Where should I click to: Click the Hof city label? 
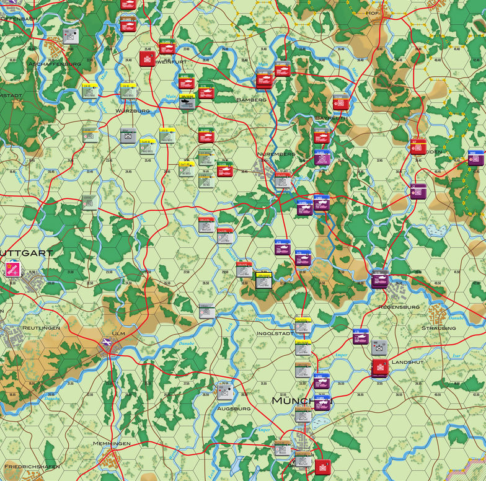[x=372, y=13]
